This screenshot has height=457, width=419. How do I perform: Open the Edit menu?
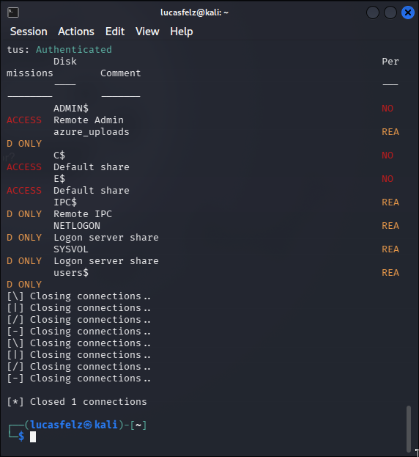tap(115, 32)
